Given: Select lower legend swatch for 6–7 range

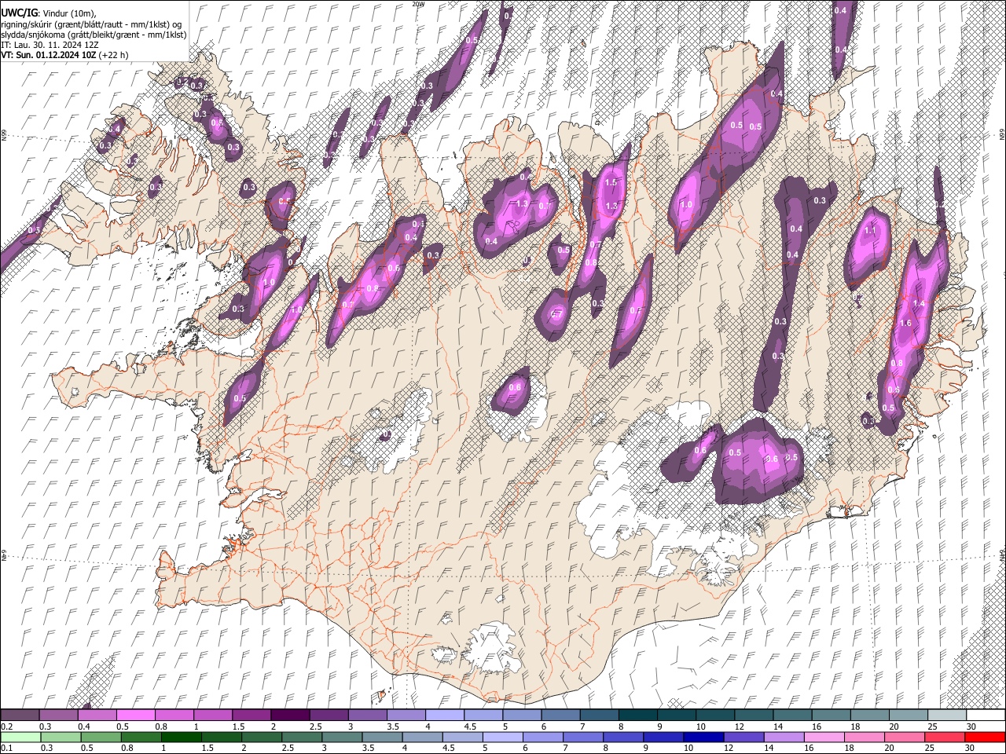Looking at the screenshot, I should 542,737.
